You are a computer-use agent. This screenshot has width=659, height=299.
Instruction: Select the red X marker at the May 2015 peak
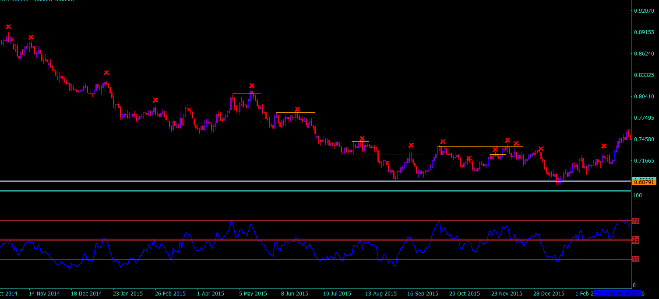click(x=252, y=86)
